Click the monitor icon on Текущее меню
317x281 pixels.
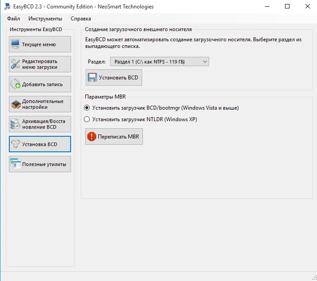pos(16,44)
